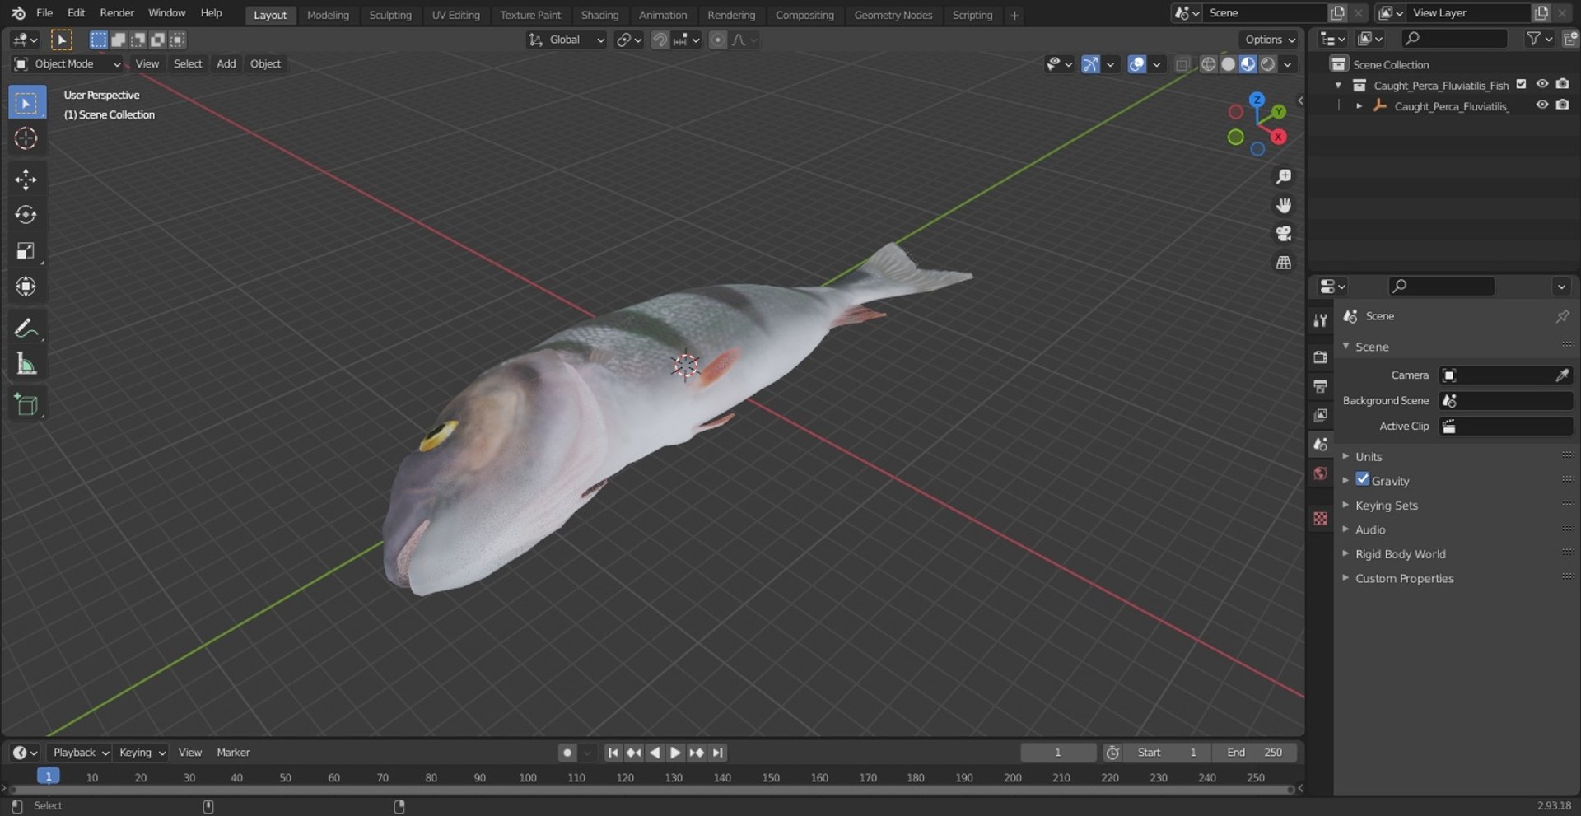The image size is (1581, 816).
Task: Switch to Sculpting workspace tab
Action: [x=390, y=15]
